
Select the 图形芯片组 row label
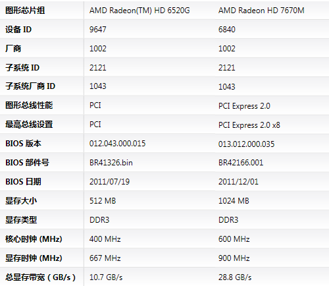point(25,11)
